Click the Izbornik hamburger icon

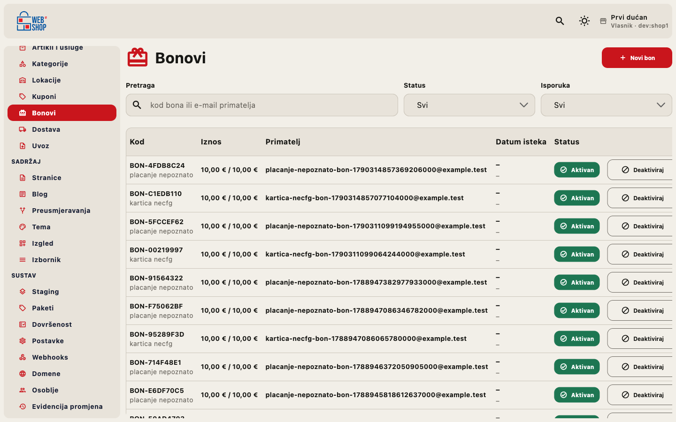(x=23, y=260)
